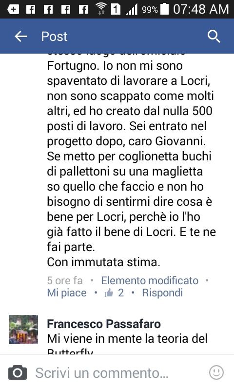The height and width of the screenshot is (390, 234).
Task: Open the emoji smiley picker
Action: pos(216,372)
